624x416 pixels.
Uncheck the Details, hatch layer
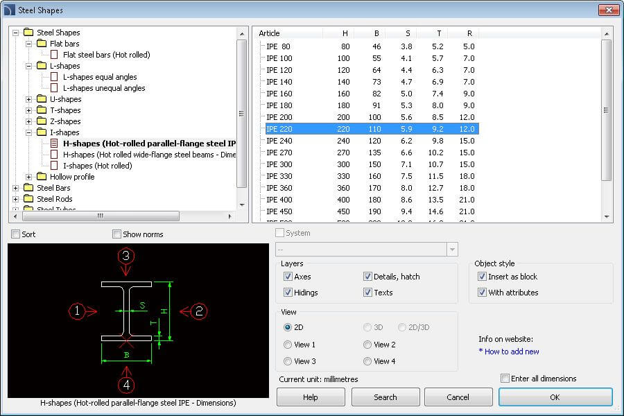pyautogui.click(x=367, y=277)
